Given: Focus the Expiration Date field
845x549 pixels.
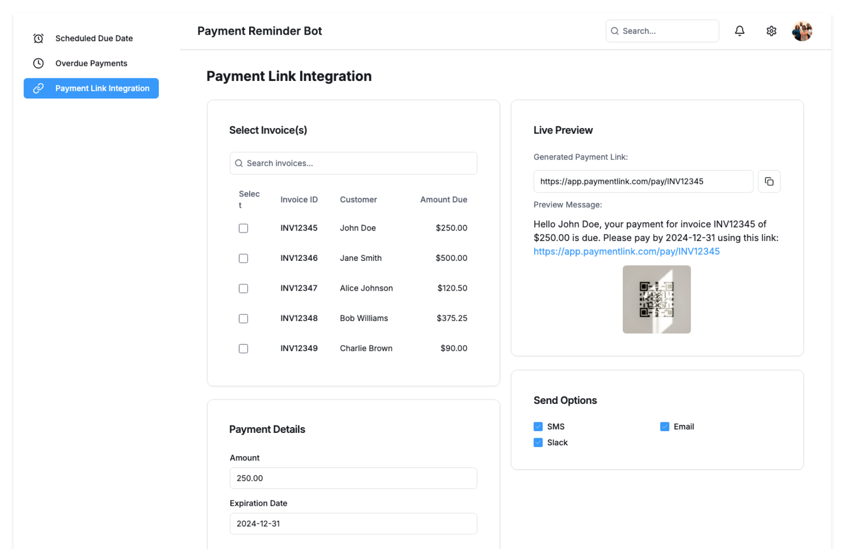Looking at the screenshot, I should pos(353,523).
